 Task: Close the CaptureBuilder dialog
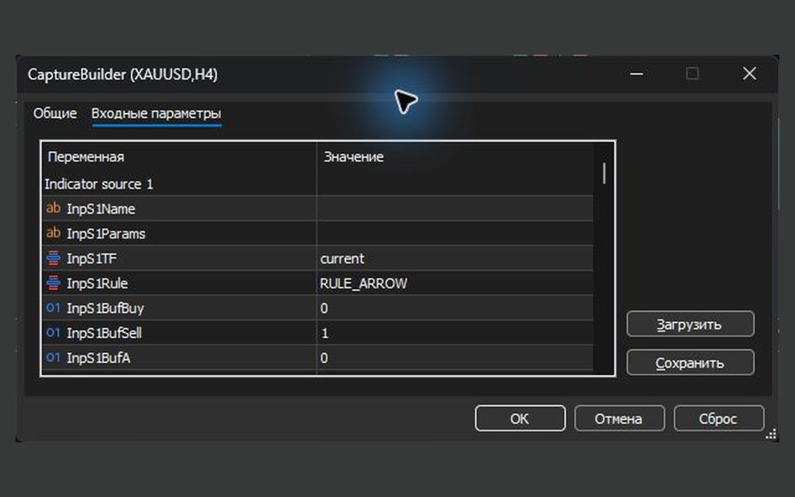pos(749,74)
